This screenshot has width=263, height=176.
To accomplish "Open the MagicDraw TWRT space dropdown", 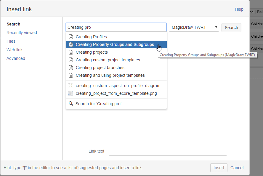I will 194,27.
